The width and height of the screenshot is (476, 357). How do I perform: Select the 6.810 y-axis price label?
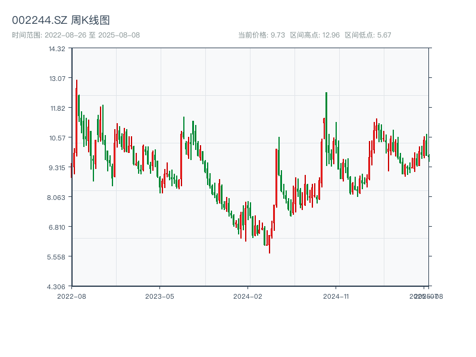click(x=57, y=227)
